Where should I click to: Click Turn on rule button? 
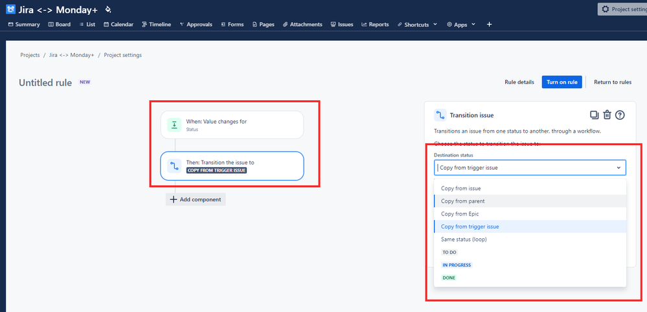pos(562,82)
